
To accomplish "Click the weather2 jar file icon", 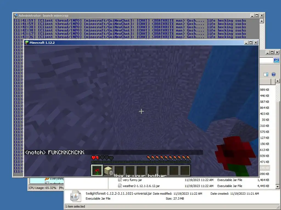I will [x=120, y=186].
